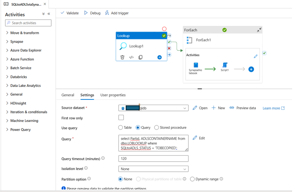Click the blue arrow output icon on Lookup1

159,57
